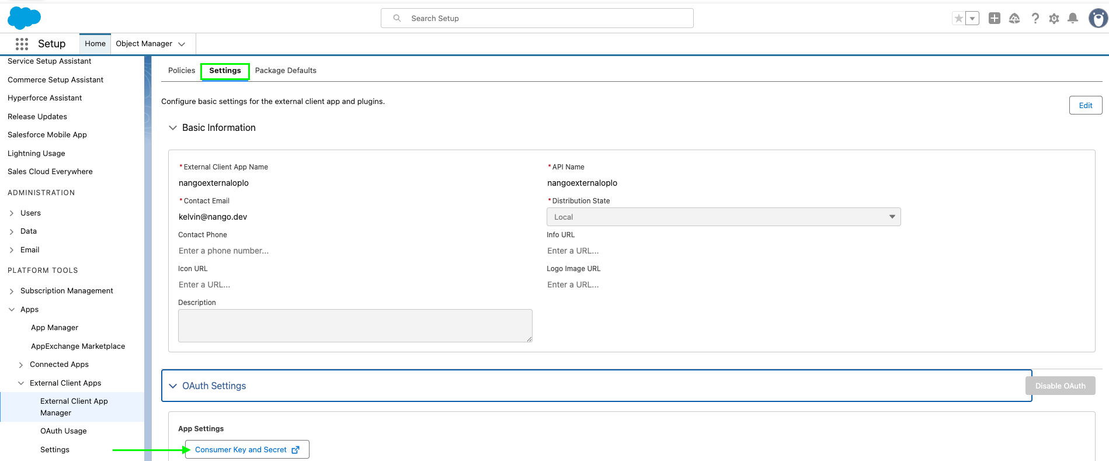This screenshot has height=461, width=1109.
Task: Switch to the Policies tab
Action: 182,71
